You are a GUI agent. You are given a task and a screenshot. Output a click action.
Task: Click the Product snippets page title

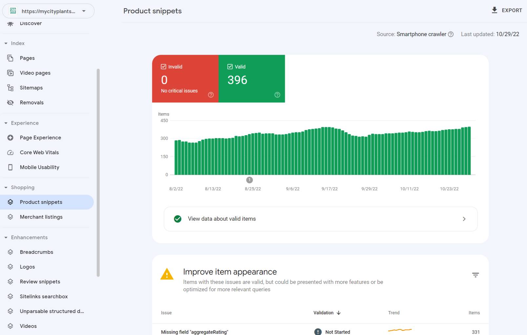point(152,11)
